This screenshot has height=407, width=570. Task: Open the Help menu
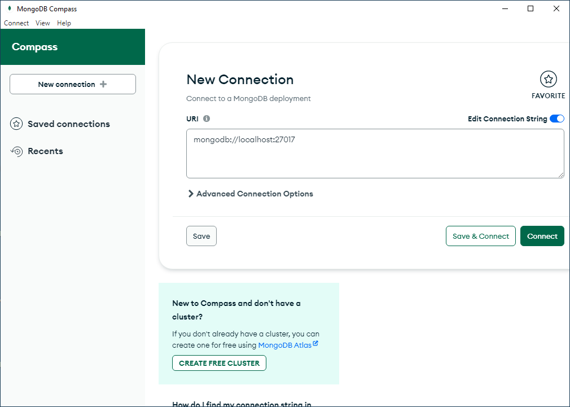(64, 23)
